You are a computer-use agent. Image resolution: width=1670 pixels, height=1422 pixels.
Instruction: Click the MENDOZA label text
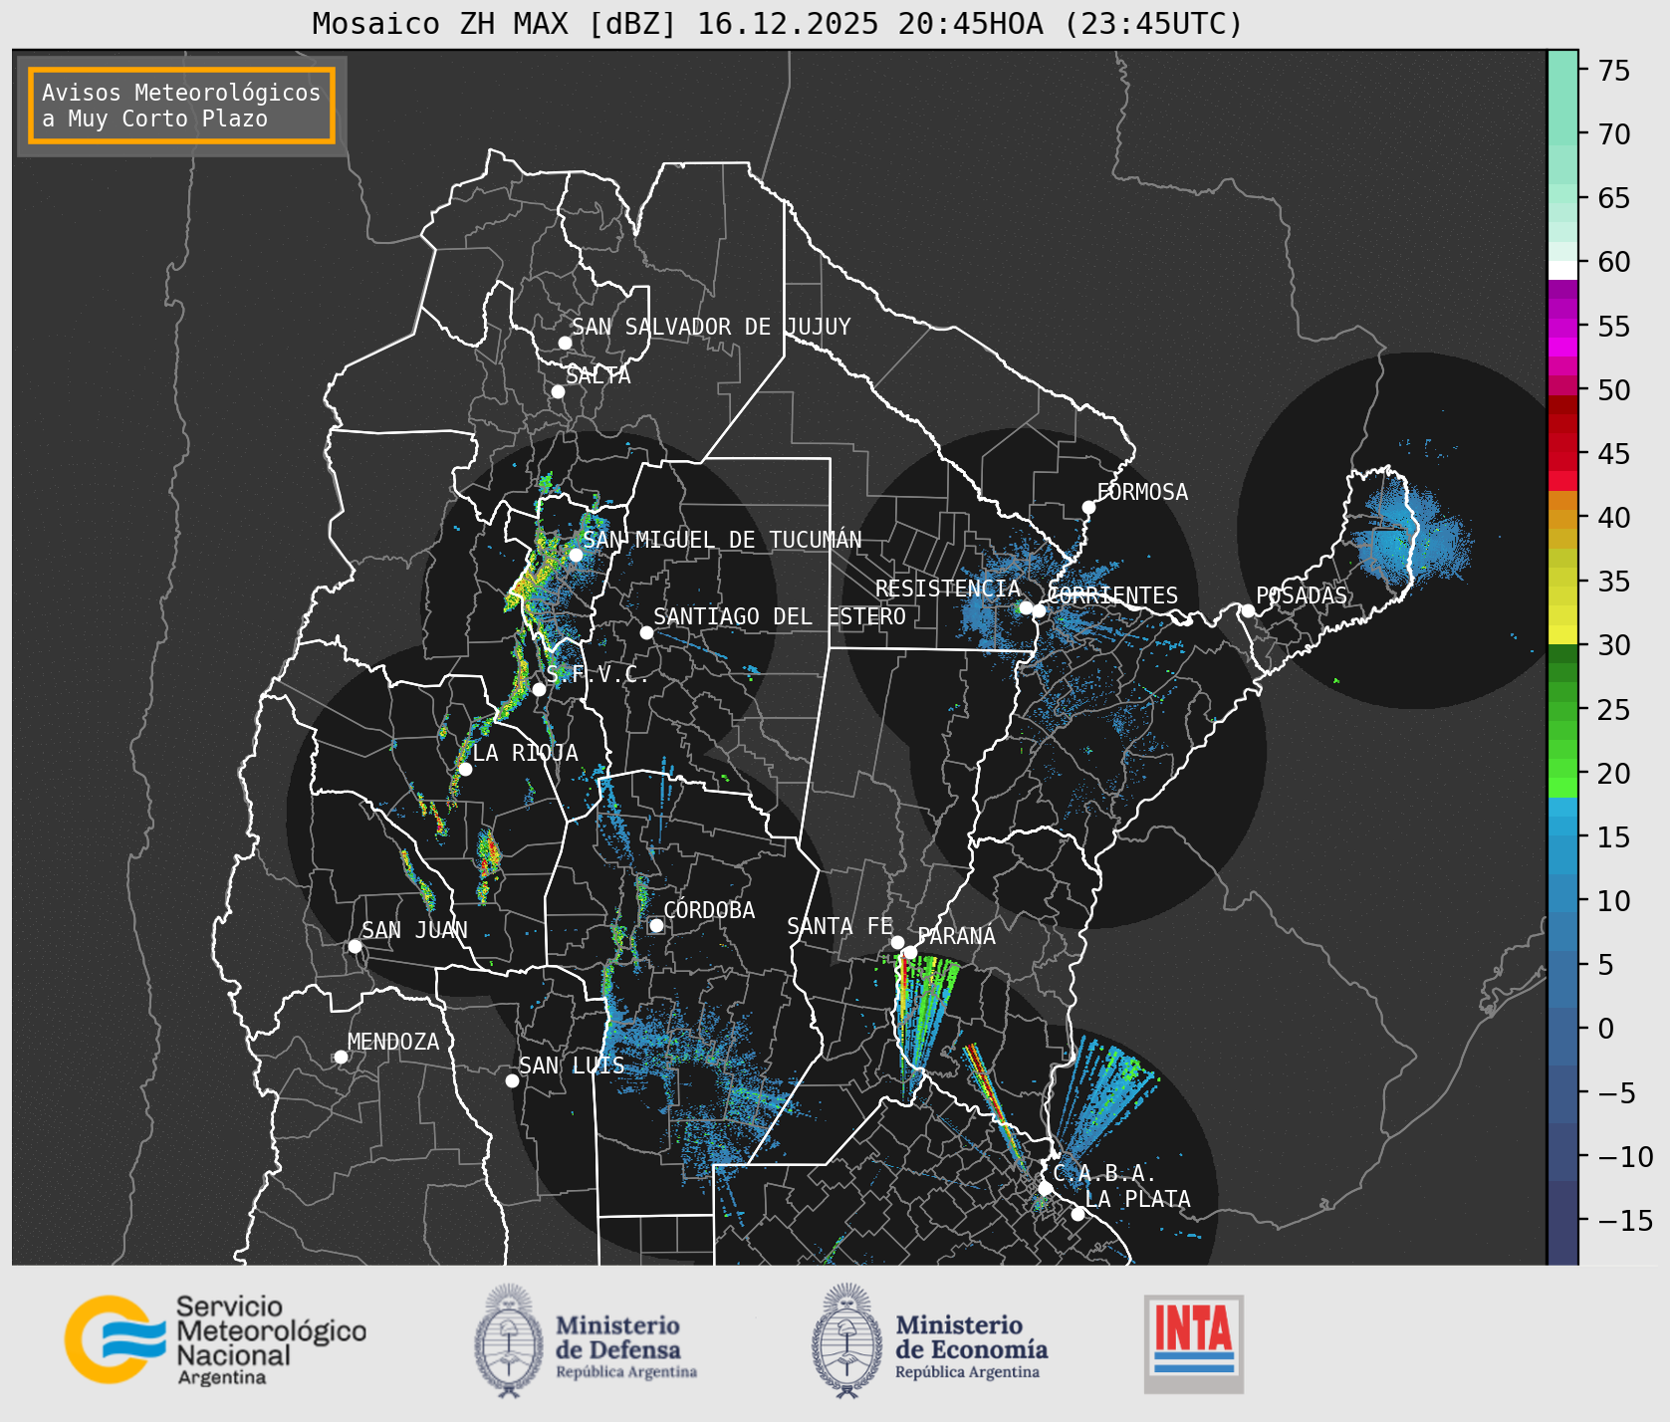point(393,1042)
